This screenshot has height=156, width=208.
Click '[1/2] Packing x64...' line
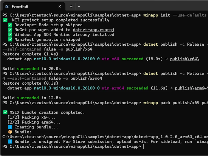coord(31,117)
